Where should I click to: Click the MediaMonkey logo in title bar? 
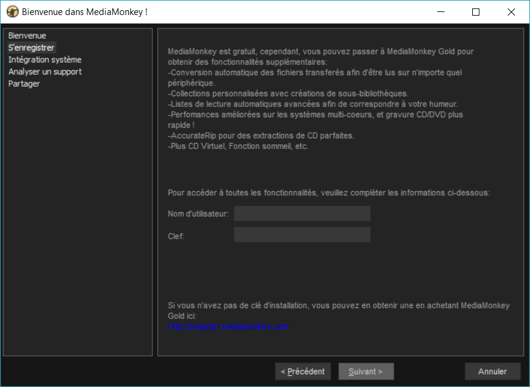click(x=13, y=12)
